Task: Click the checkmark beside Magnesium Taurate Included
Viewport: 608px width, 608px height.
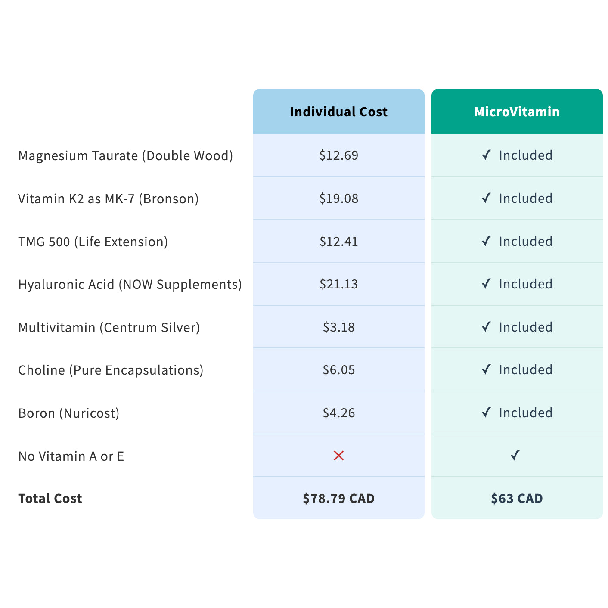Action: click(x=486, y=155)
